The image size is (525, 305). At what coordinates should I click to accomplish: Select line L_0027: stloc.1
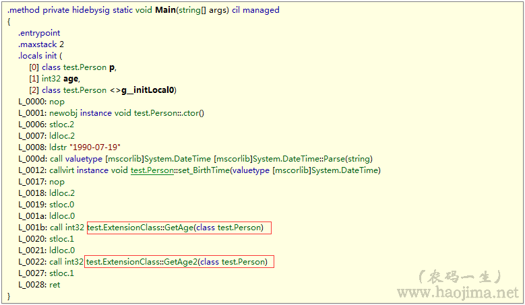pyautogui.click(x=47, y=273)
